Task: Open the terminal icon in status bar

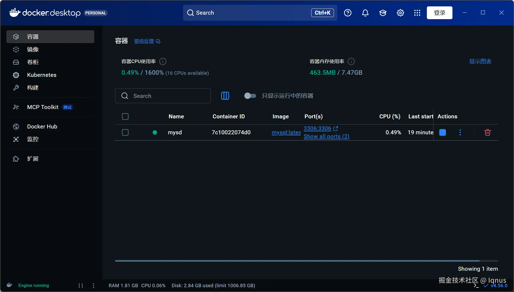Action: (476, 286)
